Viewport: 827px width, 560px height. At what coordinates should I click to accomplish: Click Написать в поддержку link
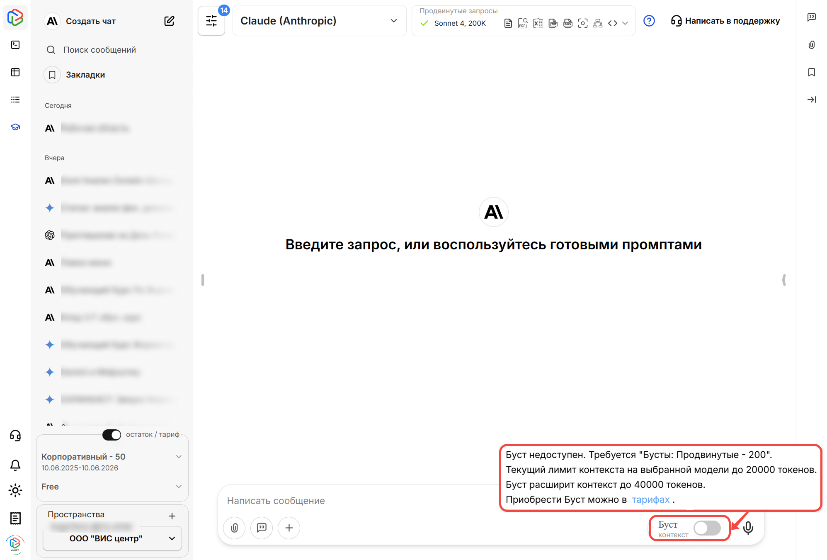pos(725,21)
